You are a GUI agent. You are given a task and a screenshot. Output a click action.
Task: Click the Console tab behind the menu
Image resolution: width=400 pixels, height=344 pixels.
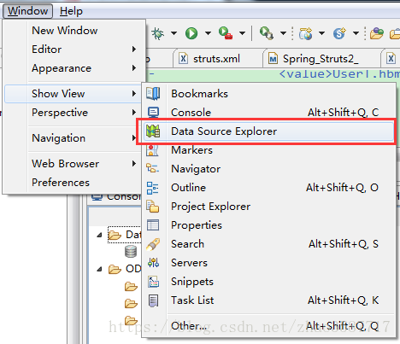[116, 196]
